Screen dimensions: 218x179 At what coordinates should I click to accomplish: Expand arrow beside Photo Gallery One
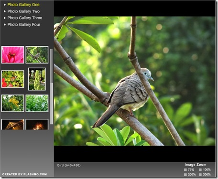pos(5,5)
